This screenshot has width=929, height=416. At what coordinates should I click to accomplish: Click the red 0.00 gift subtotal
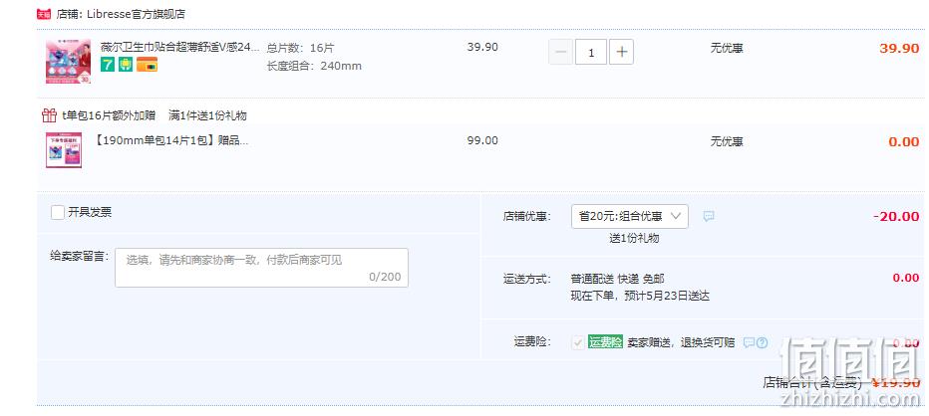tap(904, 142)
